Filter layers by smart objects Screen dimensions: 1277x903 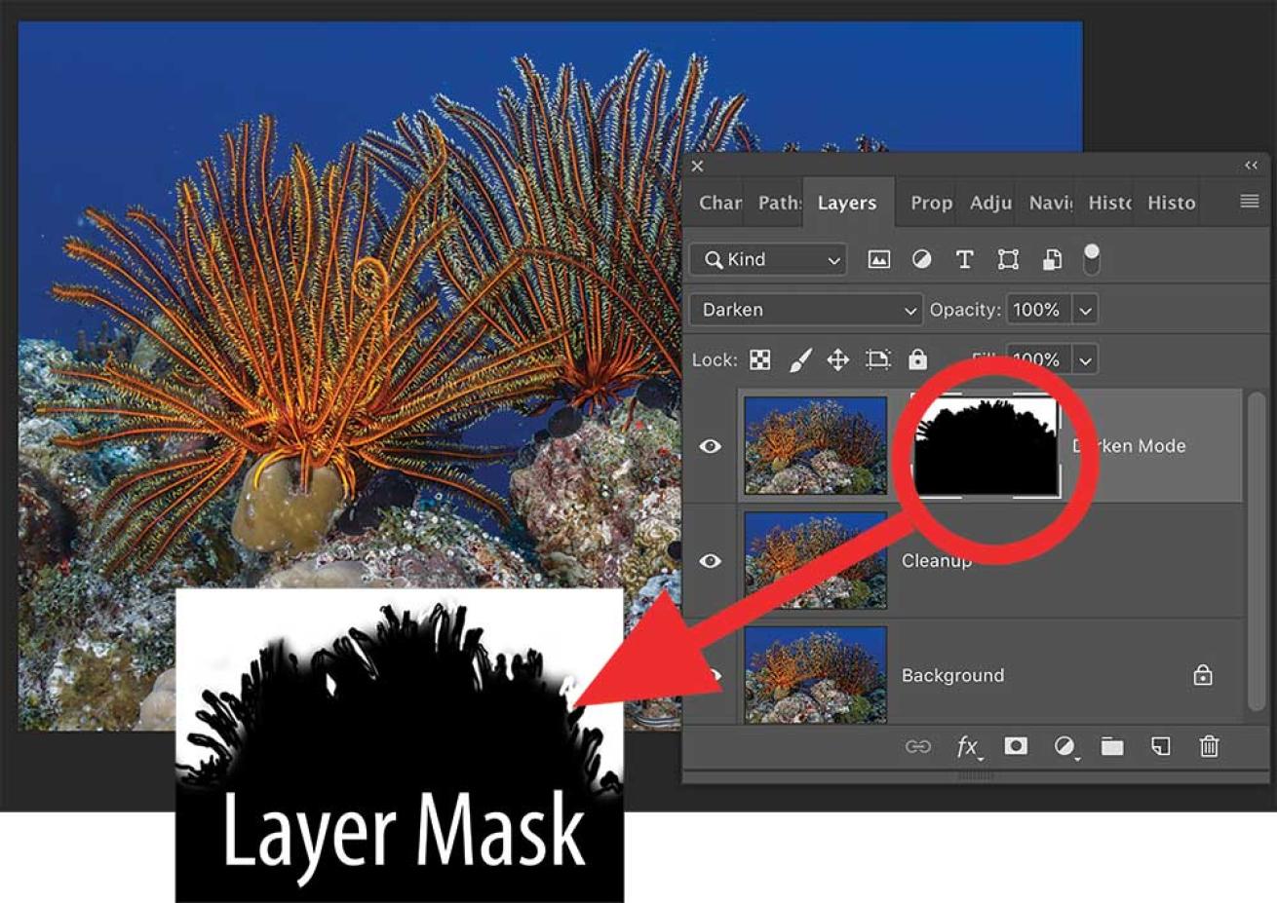coord(1052,259)
